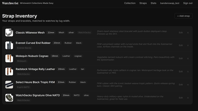Delete the Radstock Vintage Rally Leather strap
The width and height of the screenshot is (198, 111).
click(188, 72)
